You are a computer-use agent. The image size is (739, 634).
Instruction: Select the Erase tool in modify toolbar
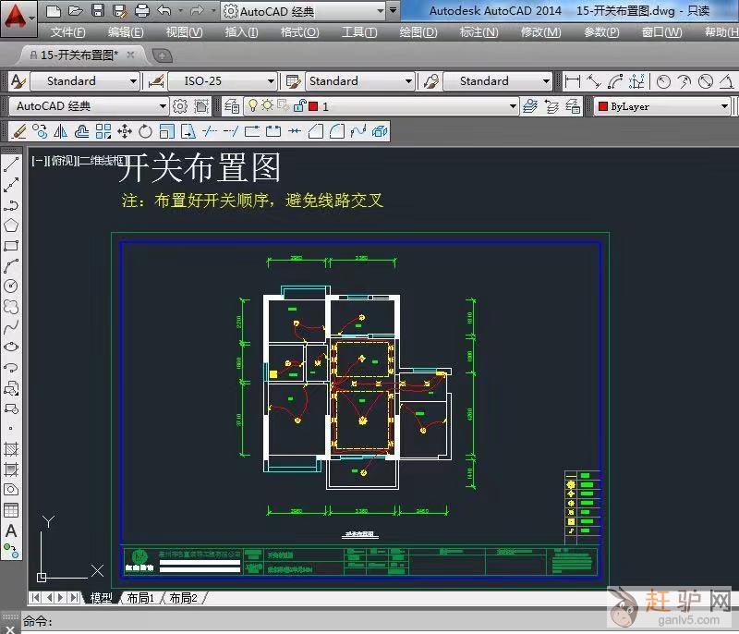point(19,131)
